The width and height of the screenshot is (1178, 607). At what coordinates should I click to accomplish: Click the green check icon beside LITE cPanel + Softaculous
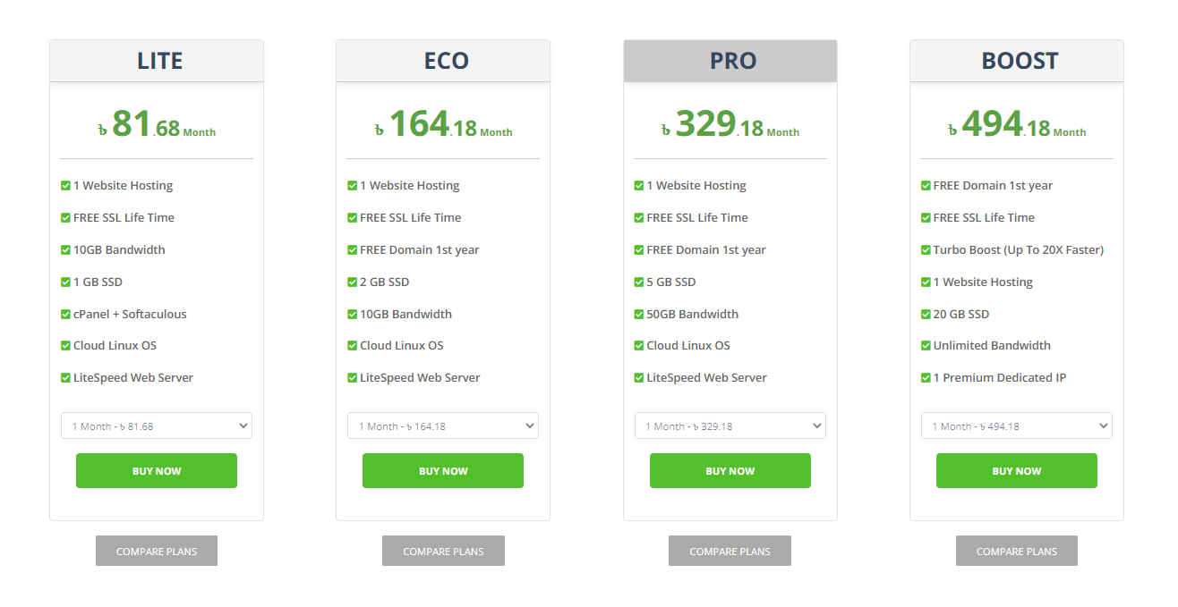(65, 314)
